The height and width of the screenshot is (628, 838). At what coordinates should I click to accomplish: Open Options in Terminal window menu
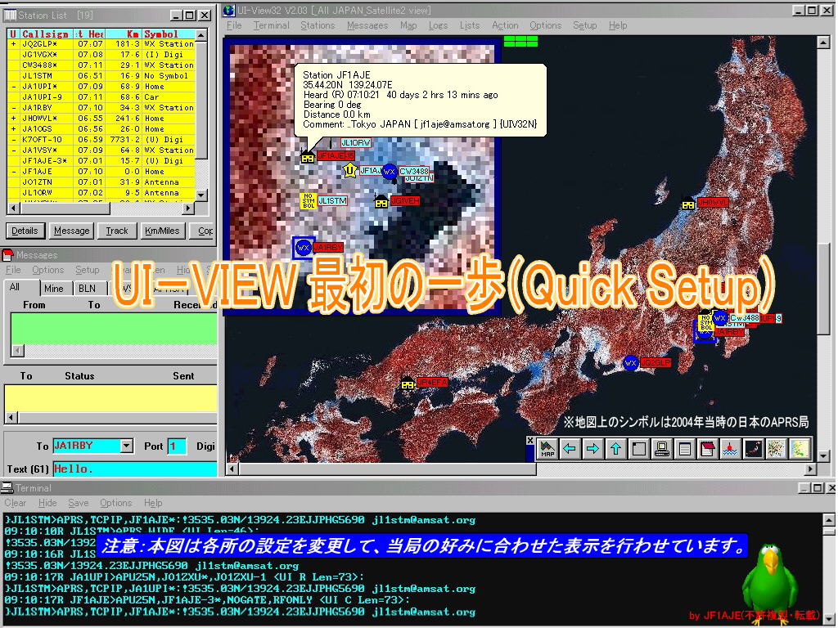pos(115,503)
